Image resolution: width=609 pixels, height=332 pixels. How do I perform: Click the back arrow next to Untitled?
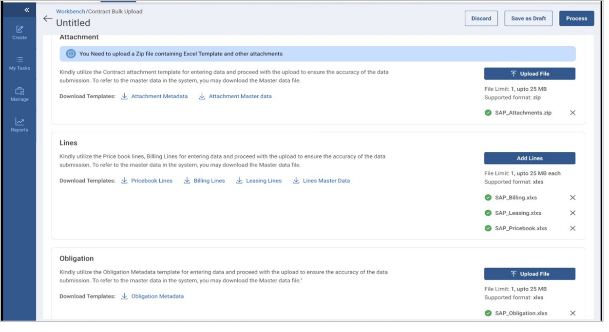pos(47,18)
